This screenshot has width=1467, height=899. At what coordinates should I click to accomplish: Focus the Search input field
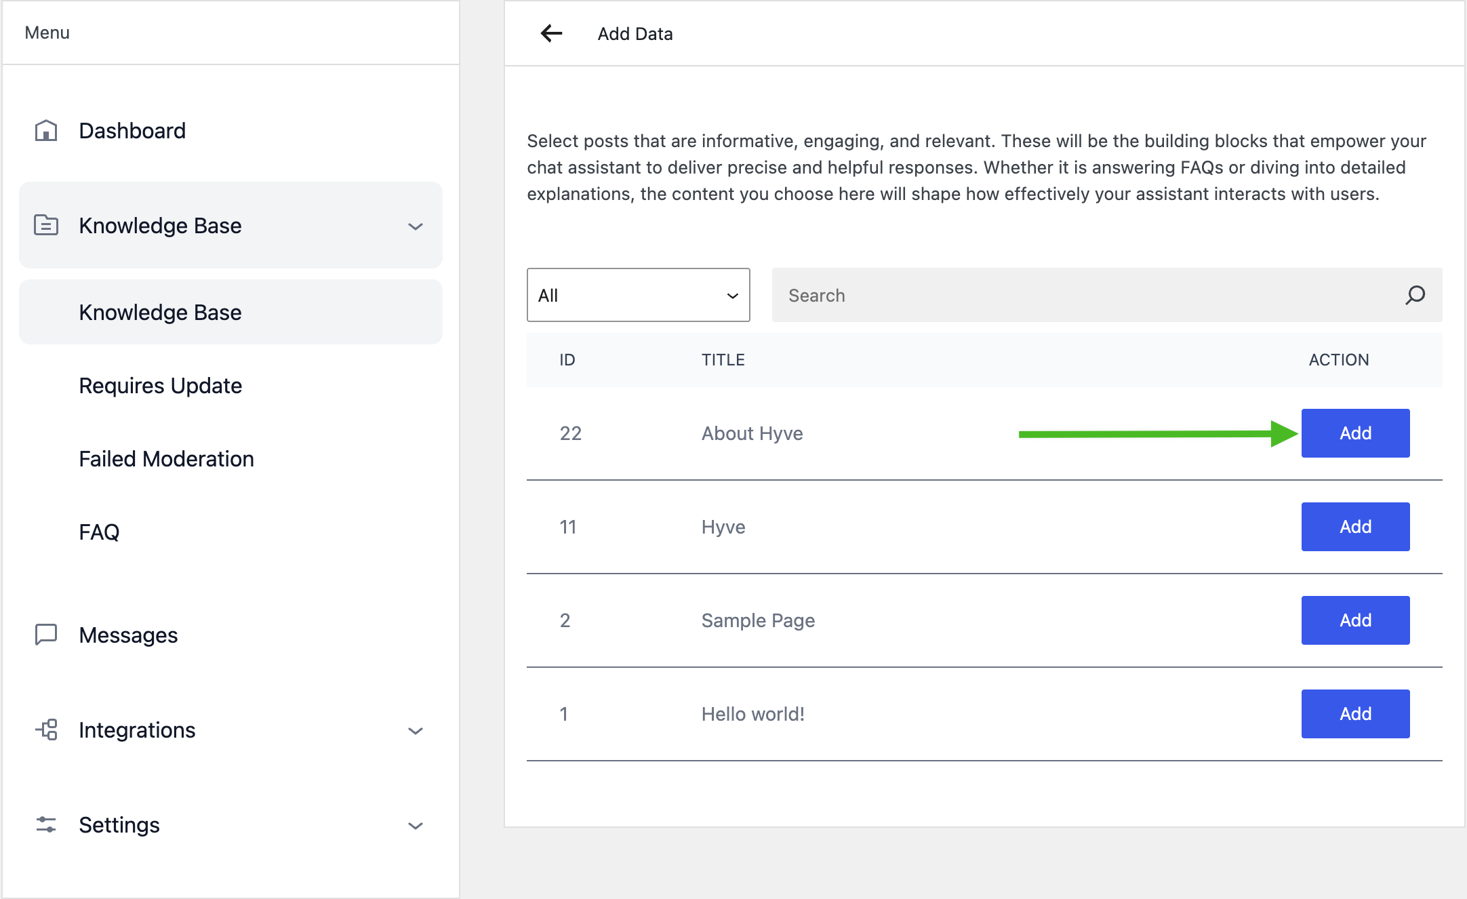click(1085, 295)
